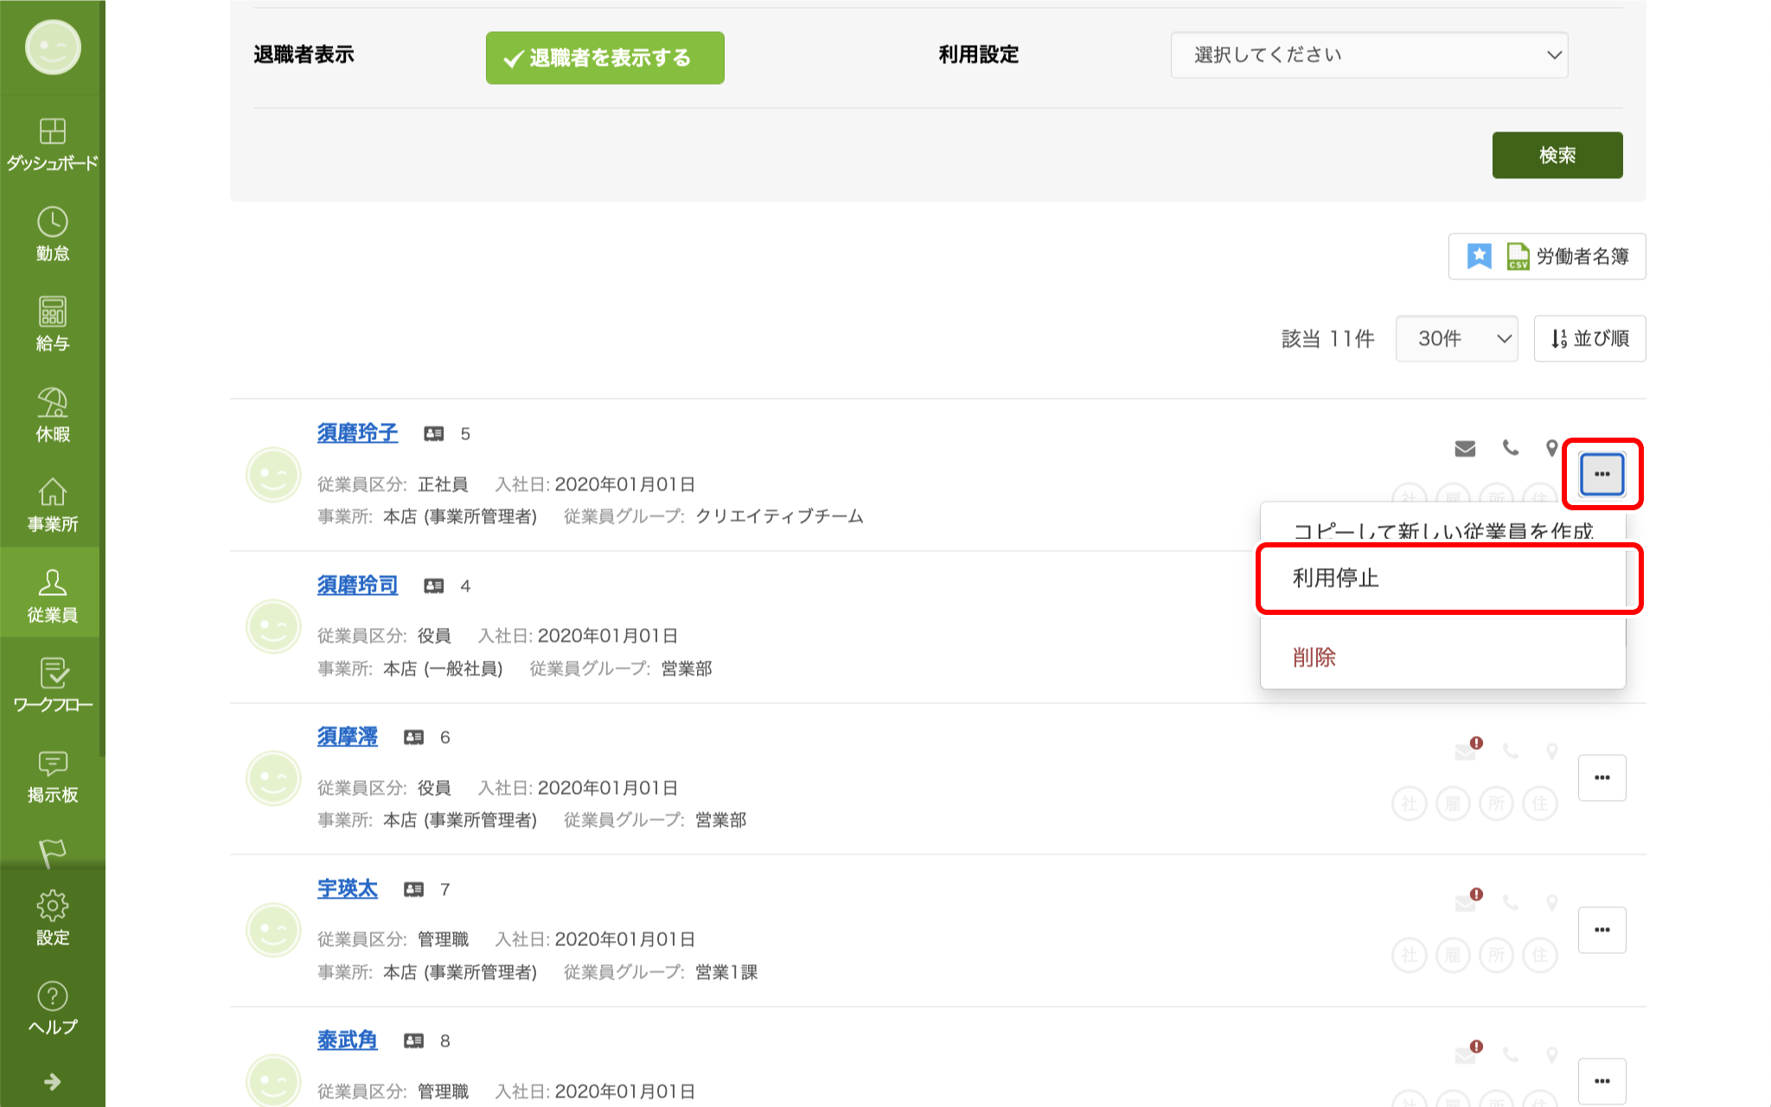The image size is (1771, 1107).
Task: Expand sidebar with bottom arrow
Action: (x=52, y=1082)
